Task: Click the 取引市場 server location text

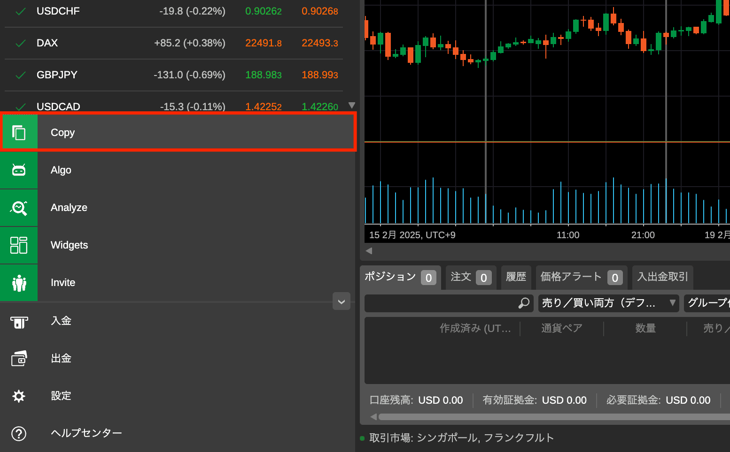Action: (x=462, y=438)
